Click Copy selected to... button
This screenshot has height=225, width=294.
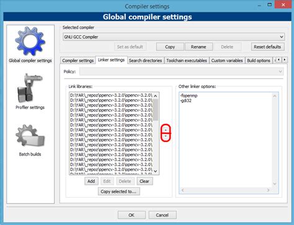[x=118, y=192]
